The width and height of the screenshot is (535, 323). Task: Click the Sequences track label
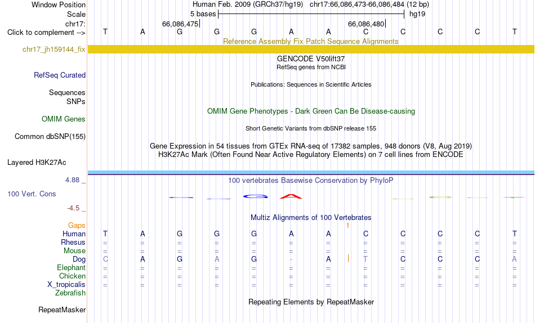click(67, 92)
